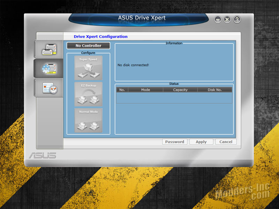The image size is (279, 209).
Task: Click the Cancel button
Action: pos(226,142)
